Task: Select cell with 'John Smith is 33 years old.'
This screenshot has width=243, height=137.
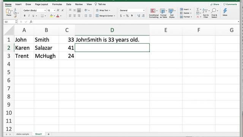Action: pyautogui.click(x=112, y=40)
